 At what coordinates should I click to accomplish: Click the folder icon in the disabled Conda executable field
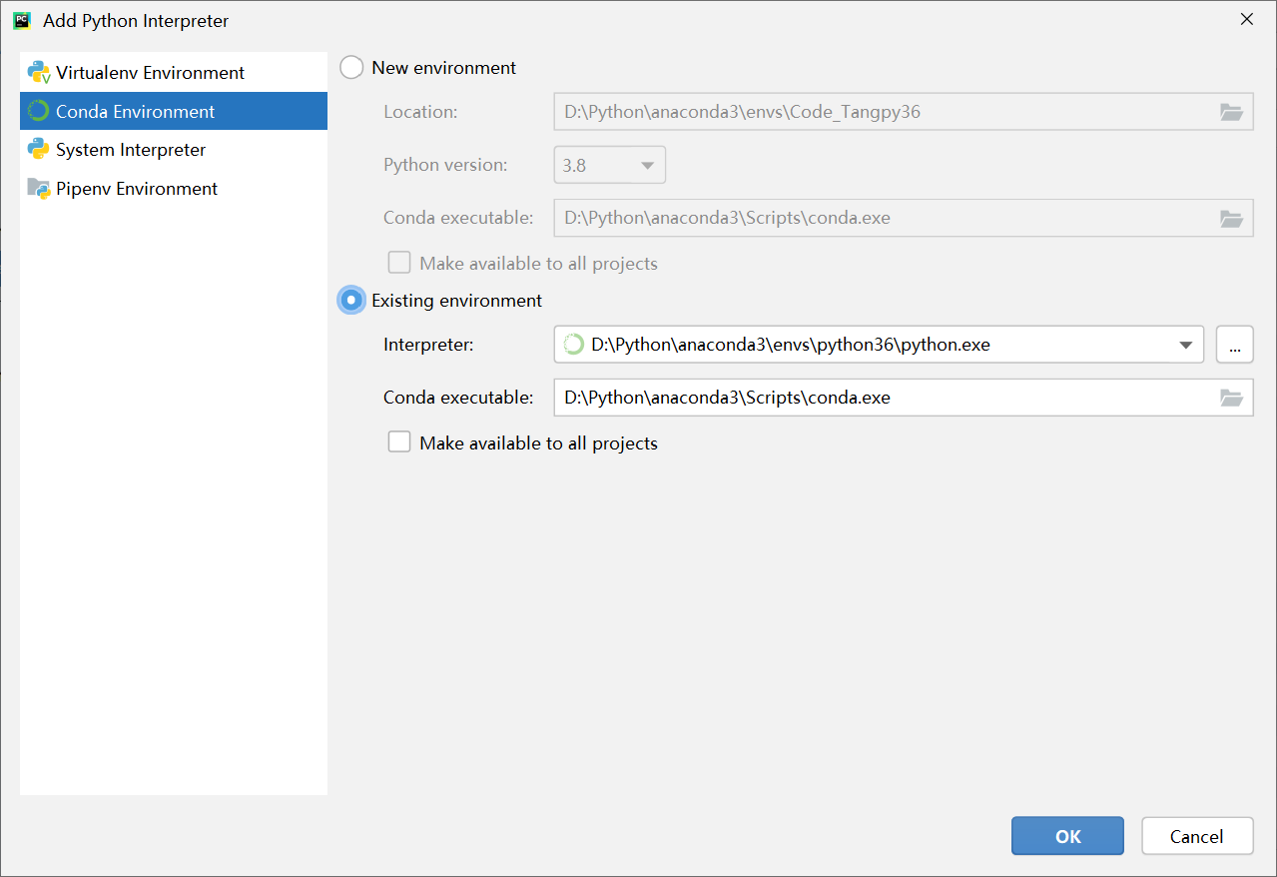[1231, 218]
